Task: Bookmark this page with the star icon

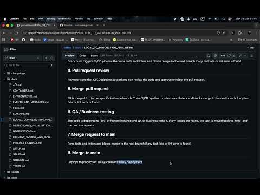Action: 224,33
